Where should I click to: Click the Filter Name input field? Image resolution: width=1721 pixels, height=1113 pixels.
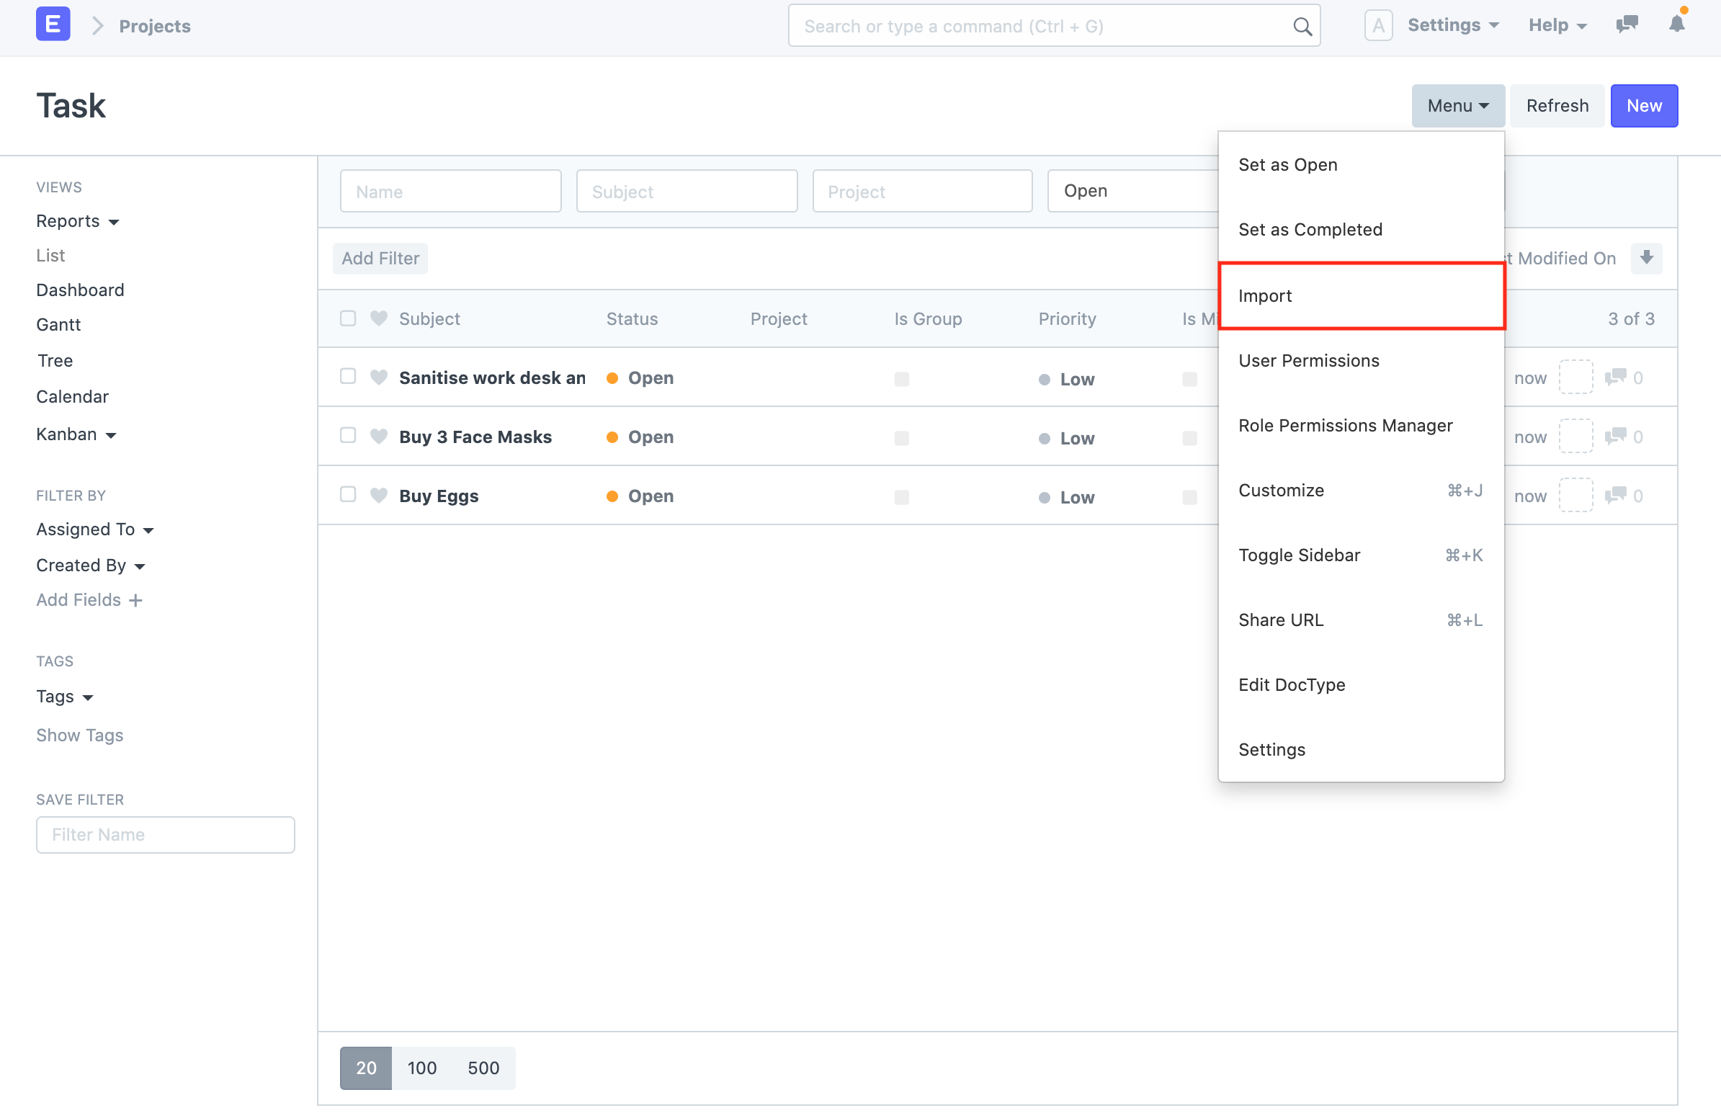coord(165,834)
